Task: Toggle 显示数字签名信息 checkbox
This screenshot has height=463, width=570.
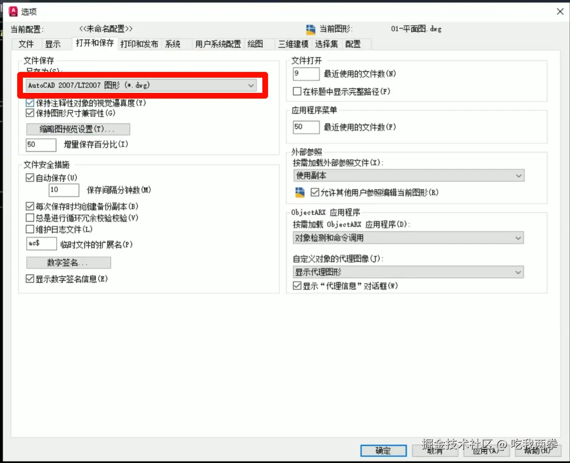Action: [x=30, y=279]
